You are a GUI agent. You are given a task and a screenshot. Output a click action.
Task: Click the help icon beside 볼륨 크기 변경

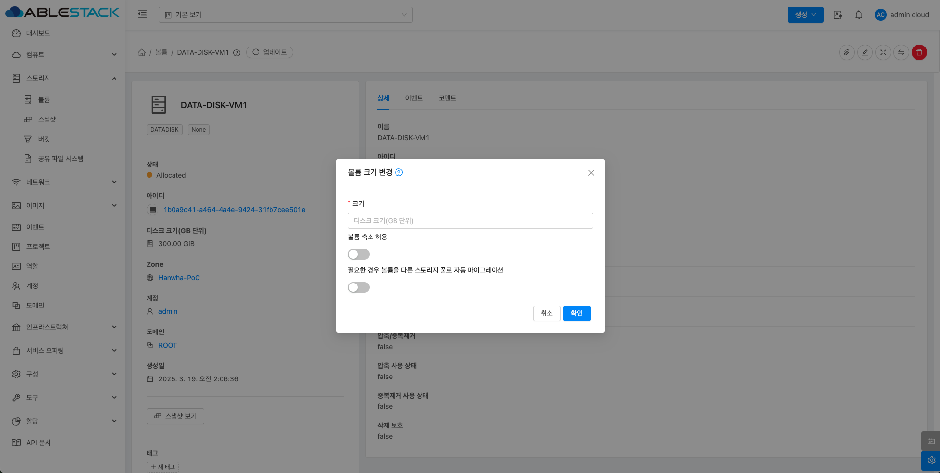click(x=399, y=172)
